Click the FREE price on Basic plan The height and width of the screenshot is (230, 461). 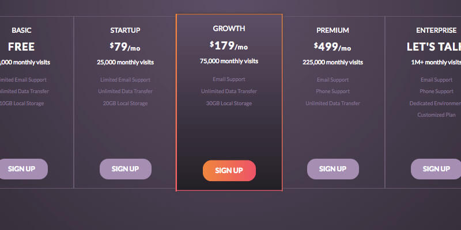coord(21,47)
